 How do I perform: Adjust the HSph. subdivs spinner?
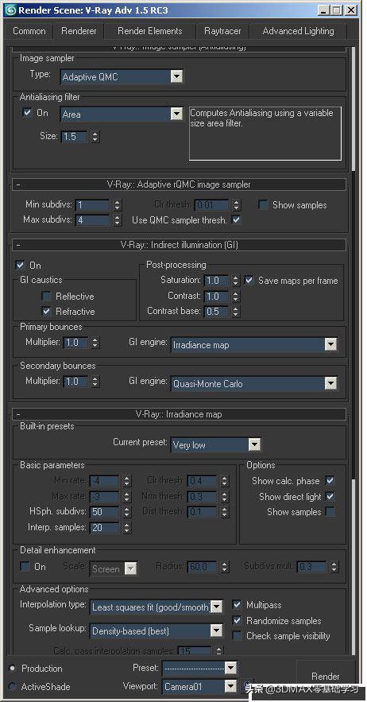coord(127,512)
